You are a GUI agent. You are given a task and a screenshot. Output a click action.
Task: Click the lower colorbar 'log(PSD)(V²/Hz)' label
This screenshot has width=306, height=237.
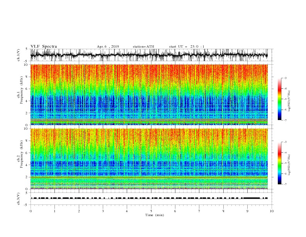[289, 165]
